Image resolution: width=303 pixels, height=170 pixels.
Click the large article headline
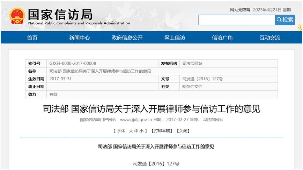pos(151,109)
